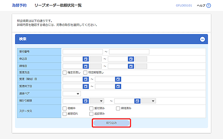Click the 絞り込み filter button

click(x=111, y=123)
